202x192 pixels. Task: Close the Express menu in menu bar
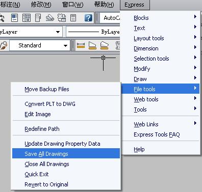coord(135,5)
